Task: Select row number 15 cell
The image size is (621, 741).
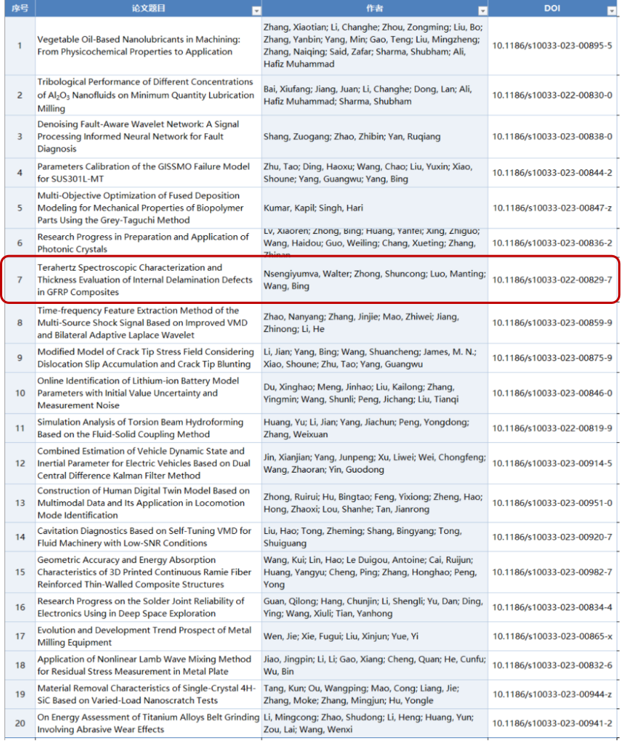Action: pyautogui.click(x=20, y=572)
